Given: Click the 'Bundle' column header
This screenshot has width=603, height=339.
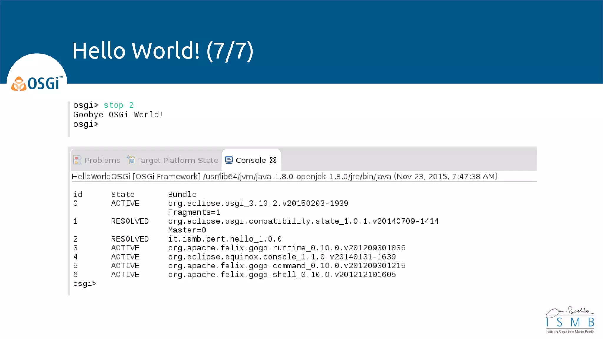Looking at the screenshot, I should [182, 195].
